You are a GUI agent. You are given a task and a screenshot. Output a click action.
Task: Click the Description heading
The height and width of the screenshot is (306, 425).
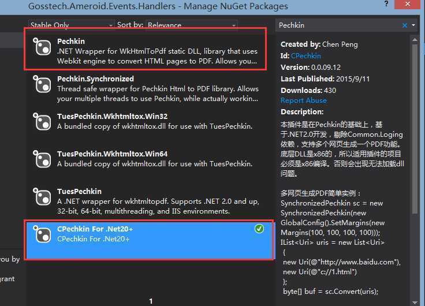302,111
